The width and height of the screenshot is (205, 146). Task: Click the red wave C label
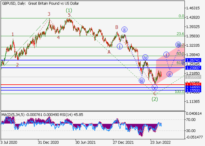[x=155, y=93]
